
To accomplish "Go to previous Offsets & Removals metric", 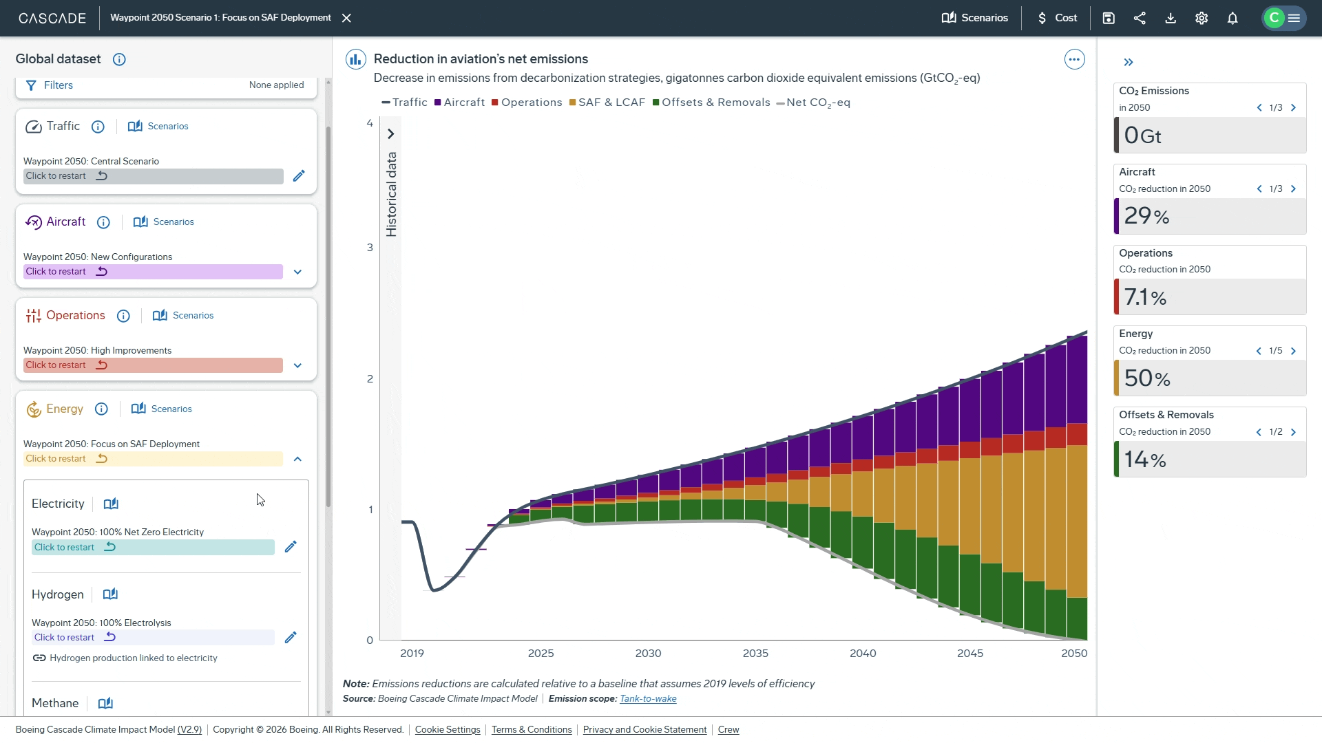I will tap(1259, 432).
